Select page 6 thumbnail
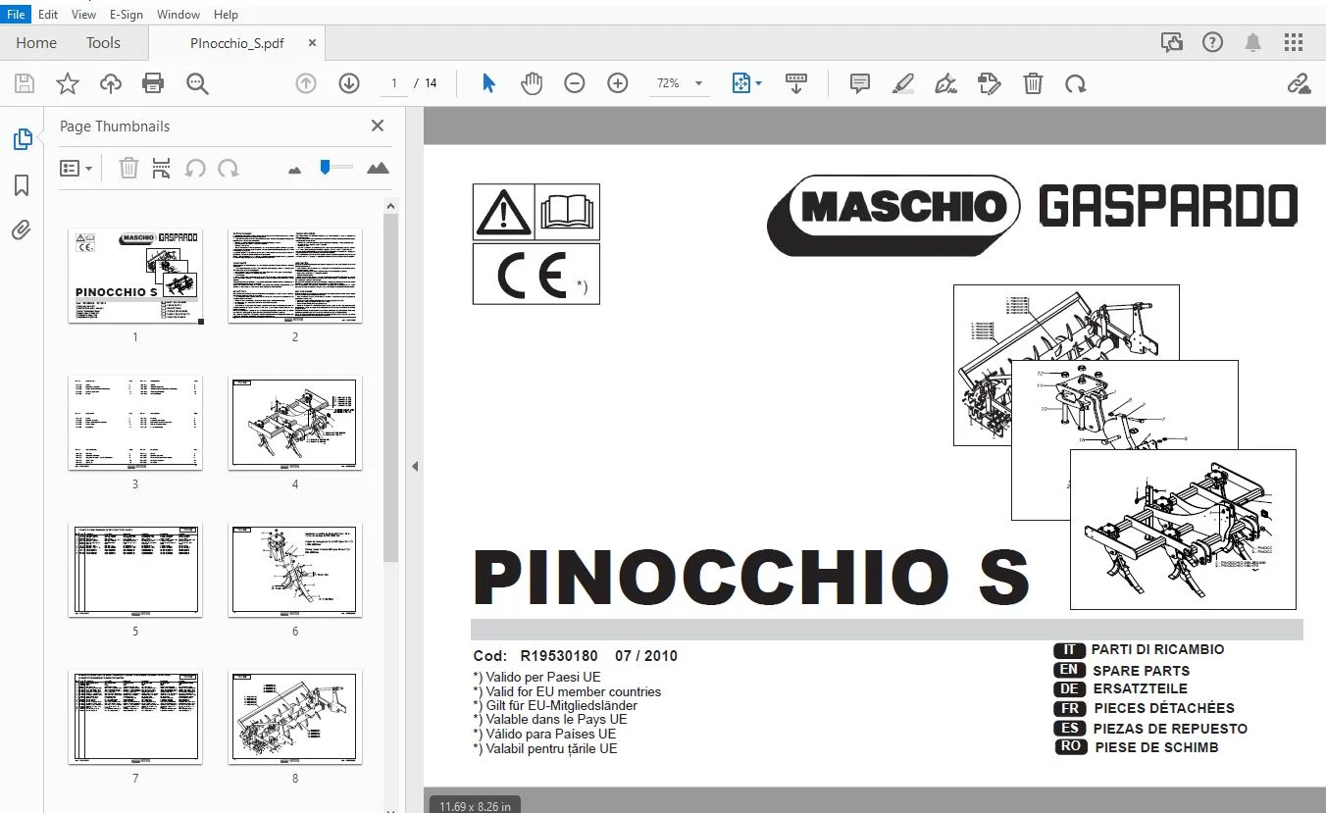 [295, 570]
